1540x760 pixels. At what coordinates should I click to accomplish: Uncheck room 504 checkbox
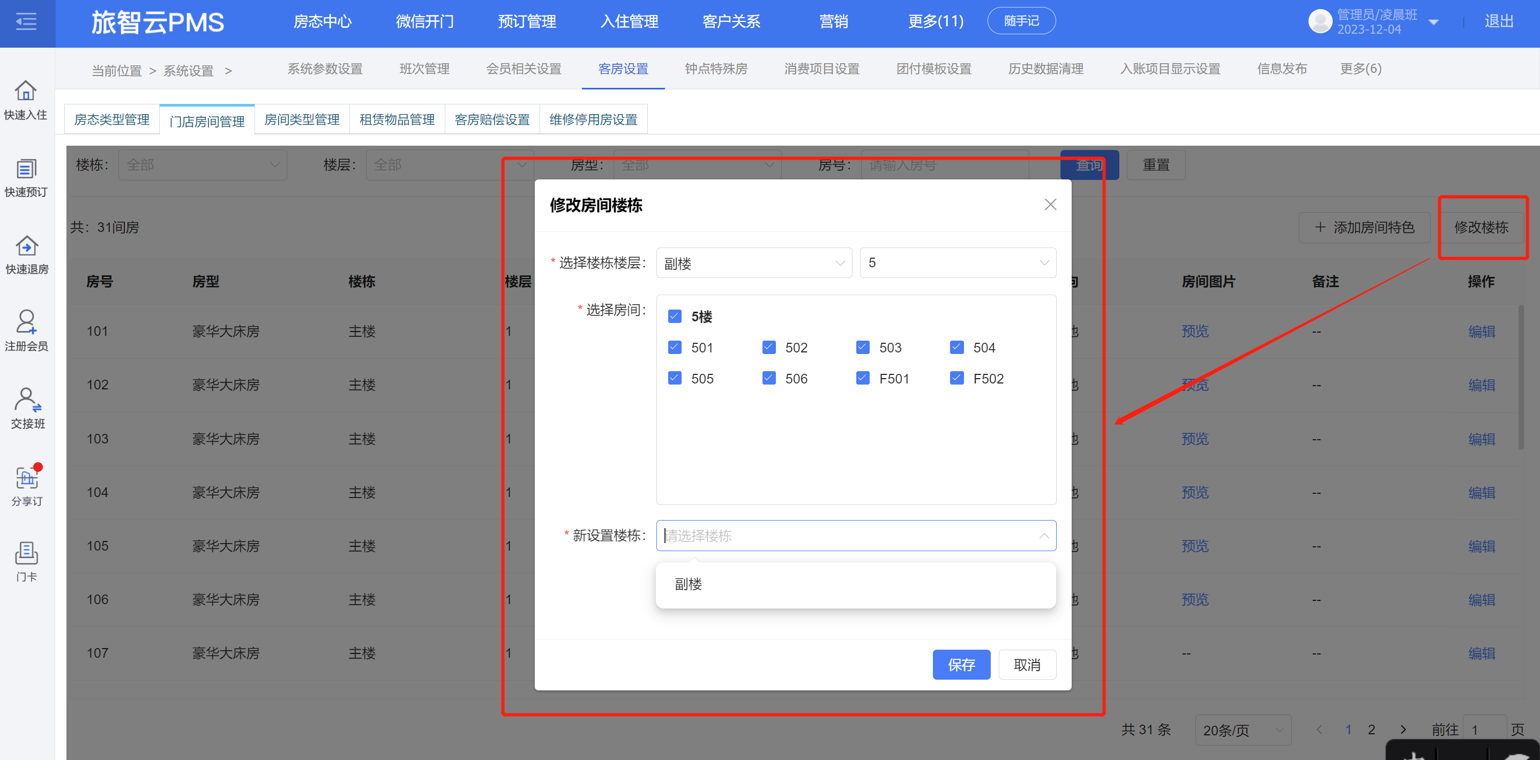[x=956, y=347]
